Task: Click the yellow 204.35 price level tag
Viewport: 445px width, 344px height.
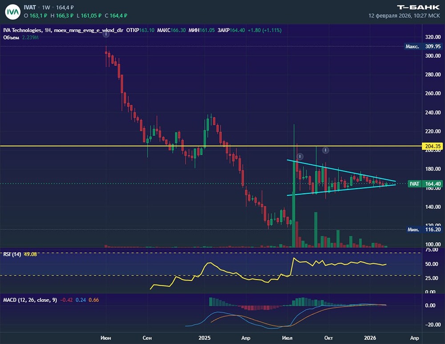Action: [433, 146]
